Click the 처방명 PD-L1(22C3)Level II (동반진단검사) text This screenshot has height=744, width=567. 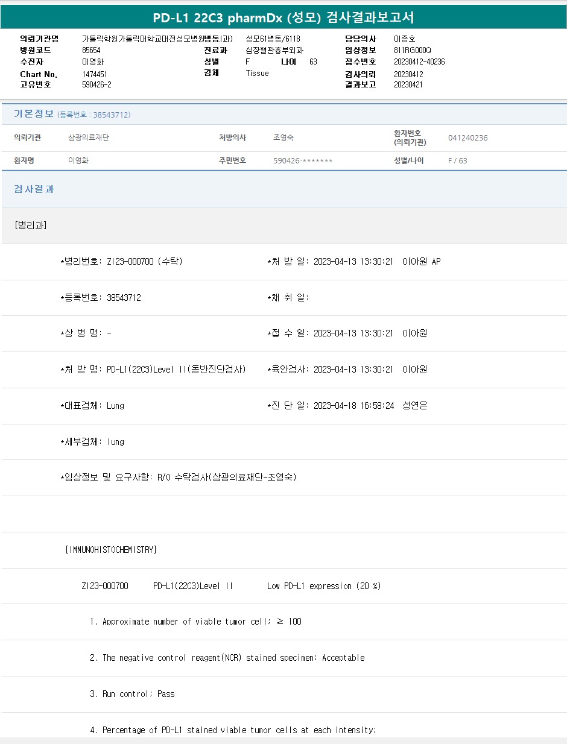click(x=176, y=369)
